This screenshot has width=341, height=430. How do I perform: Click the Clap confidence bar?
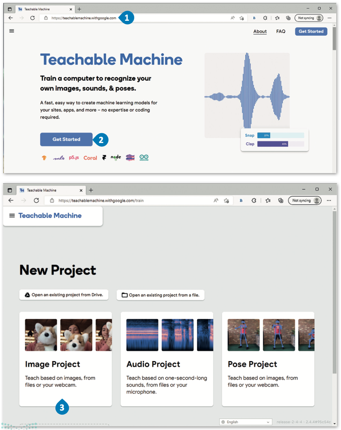tap(280, 144)
